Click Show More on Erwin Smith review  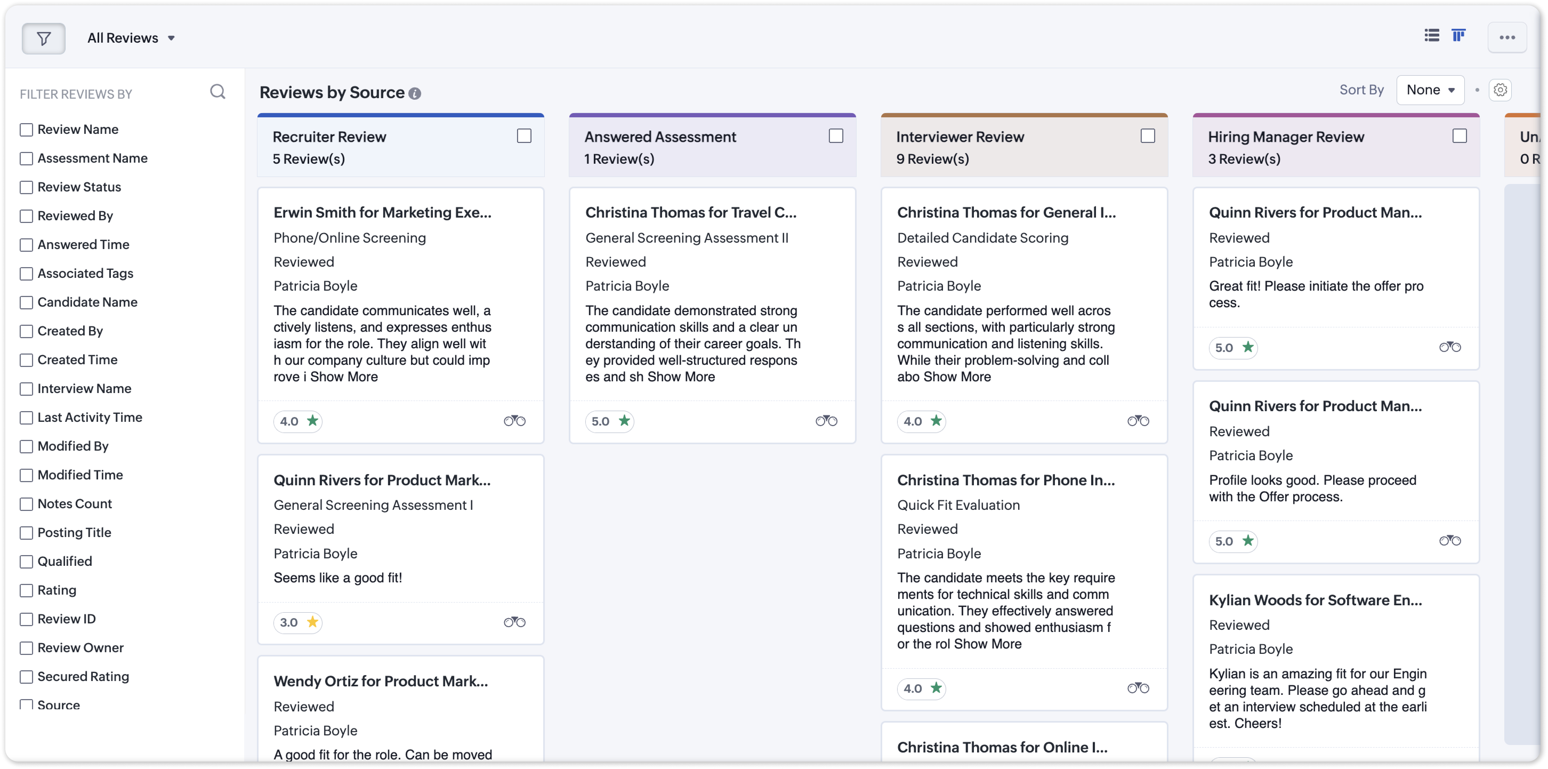point(344,377)
